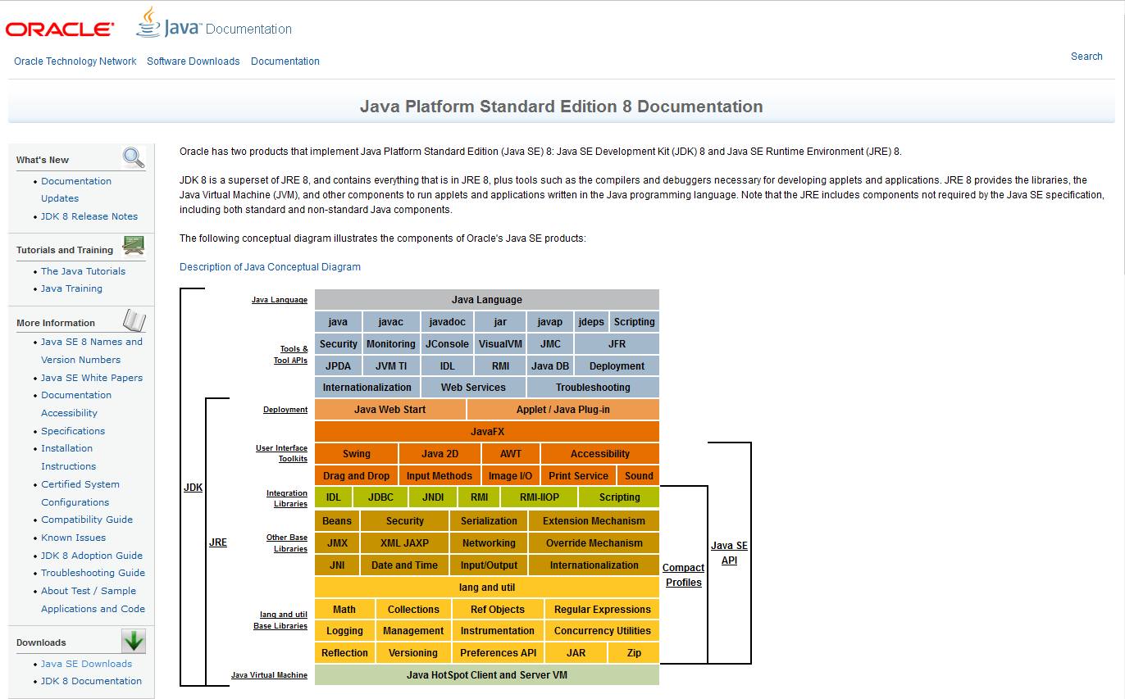
Task: Click the JPDA cell
Action: tap(338, 366)
